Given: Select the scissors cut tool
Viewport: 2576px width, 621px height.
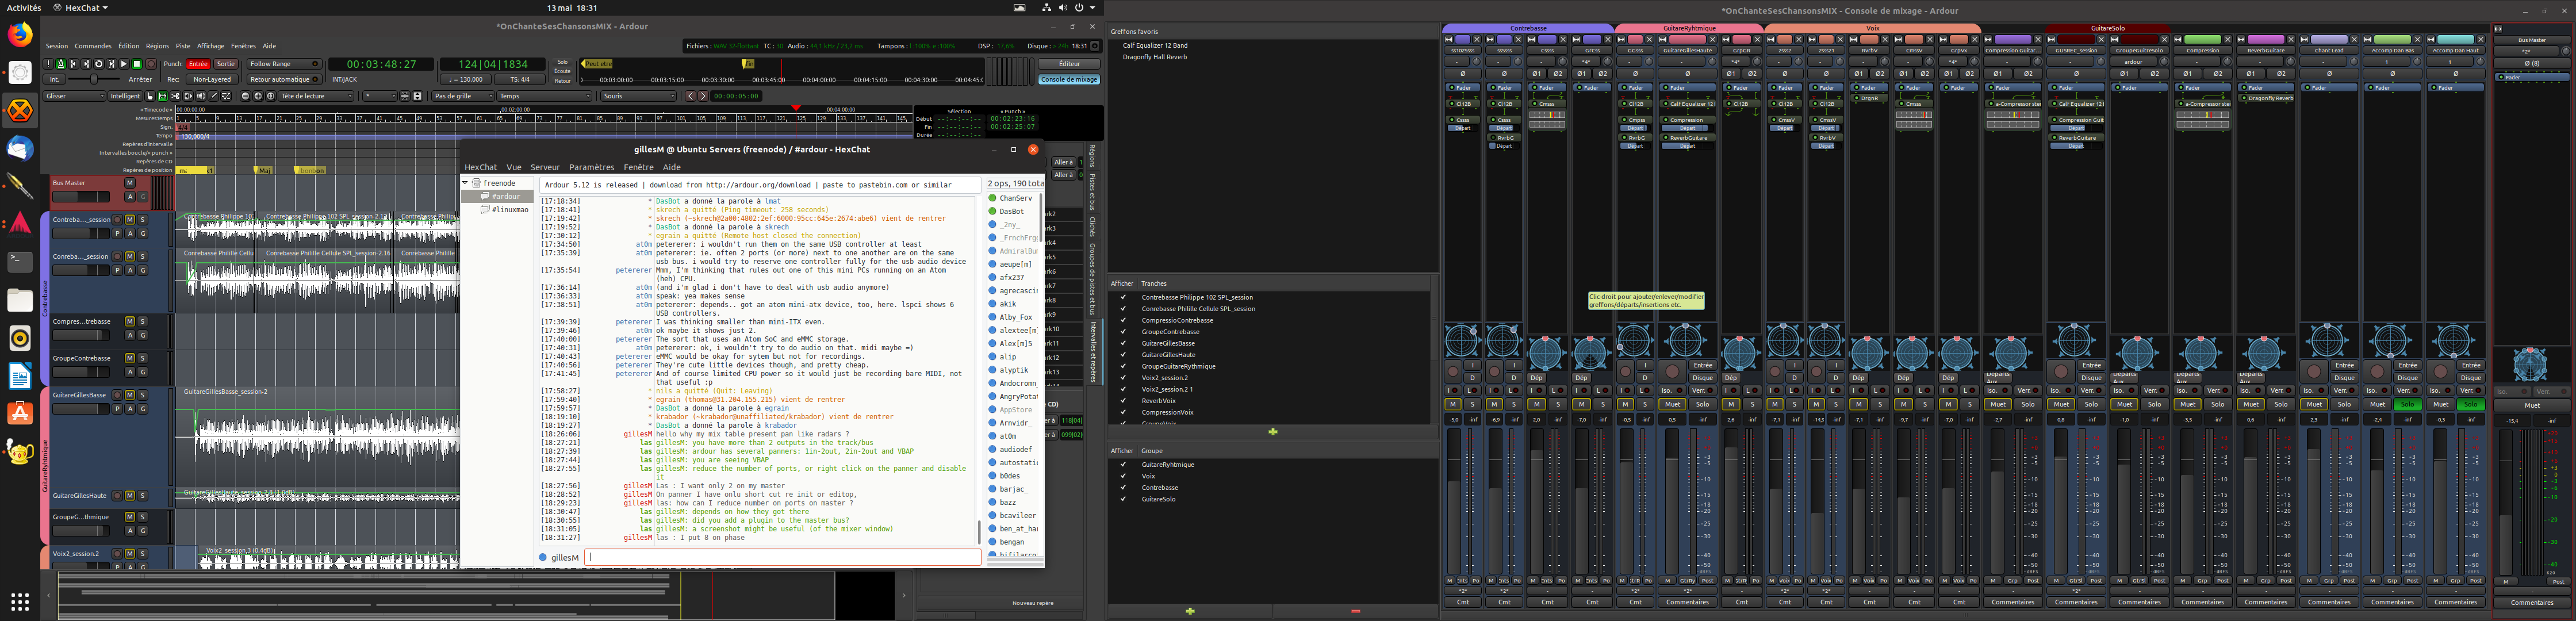Looking at the screenshot, I should 176,96.
